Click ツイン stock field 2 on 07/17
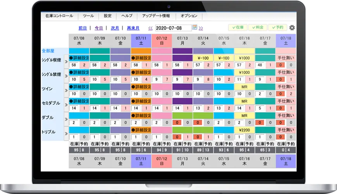Viewport: 337px width, 194px height. [260, 94]
